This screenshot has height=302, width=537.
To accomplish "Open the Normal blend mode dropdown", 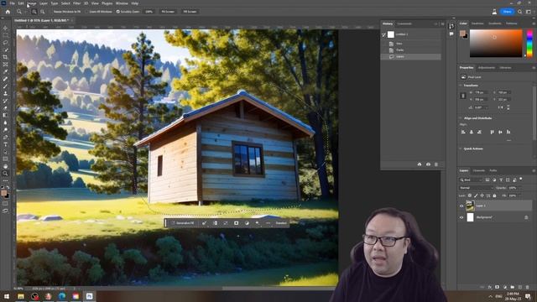I will click(x=476, y=188).
